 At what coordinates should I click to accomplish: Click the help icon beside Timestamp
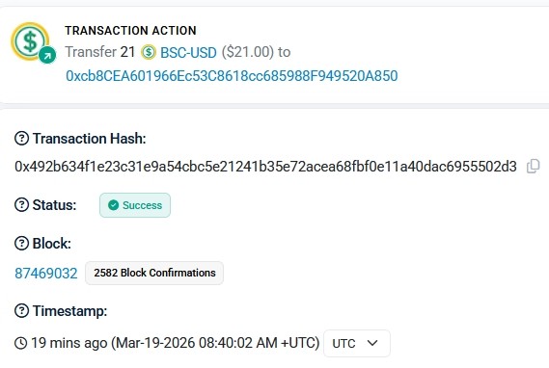click(x=21, y=311)
